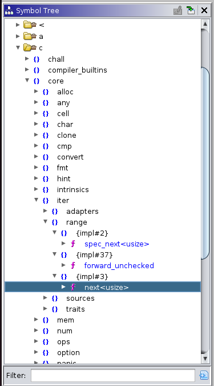This screenshot has width=214, height=386.
Task: Click the function icon beside forward_unchecked
Action: click(73, 265)
